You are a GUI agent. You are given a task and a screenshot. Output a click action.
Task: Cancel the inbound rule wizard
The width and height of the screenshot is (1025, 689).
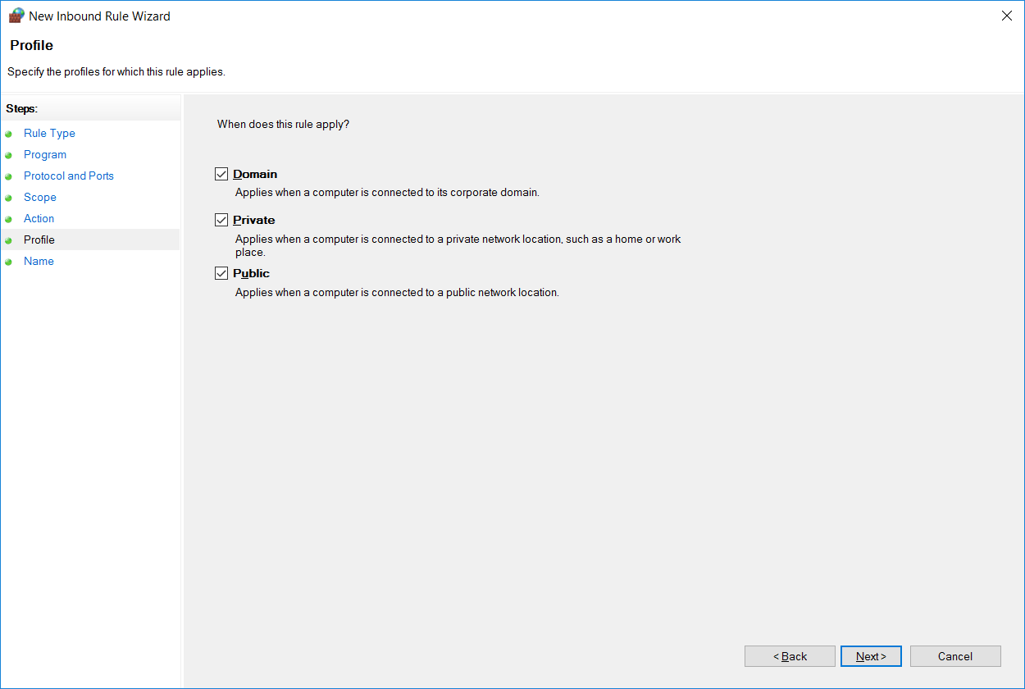pyautogui.click(x=955, y=656)
